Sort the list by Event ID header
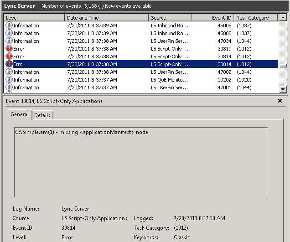 [212, 18]
